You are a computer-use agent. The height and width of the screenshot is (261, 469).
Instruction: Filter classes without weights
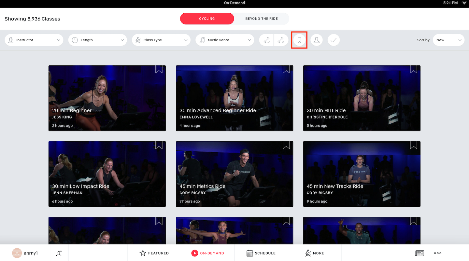coord(281,40)
